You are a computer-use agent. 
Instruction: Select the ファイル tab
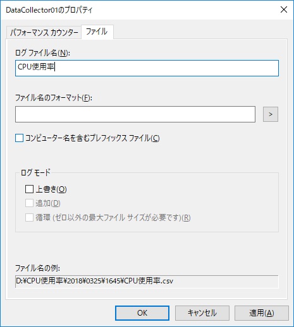(x=97, y=32)
